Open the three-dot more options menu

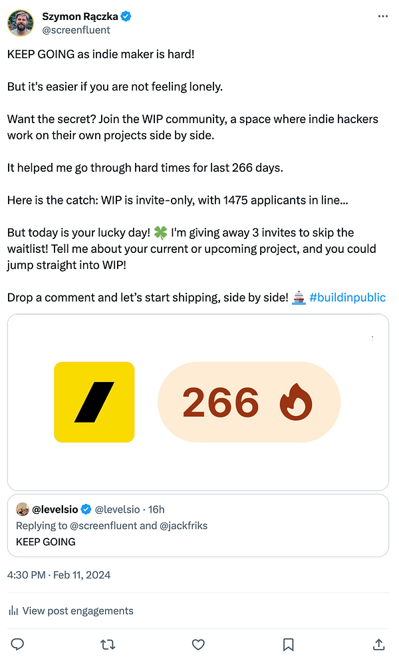tap(382, 16)
